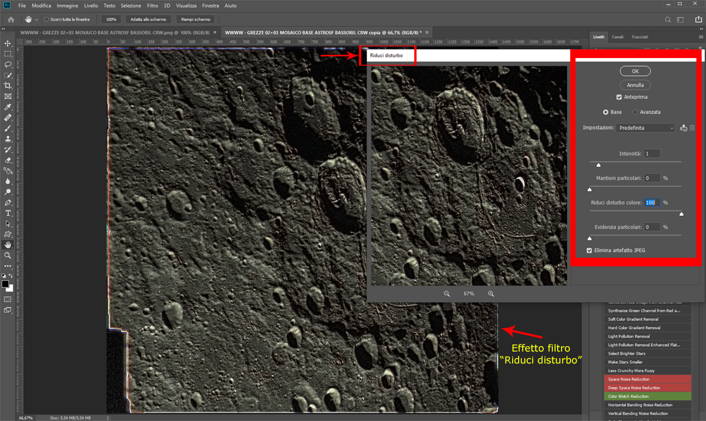Image resolution: width=706 pixels, height=421 pixels.
Task: Select the Eraser tool
Action: [8, 160]
